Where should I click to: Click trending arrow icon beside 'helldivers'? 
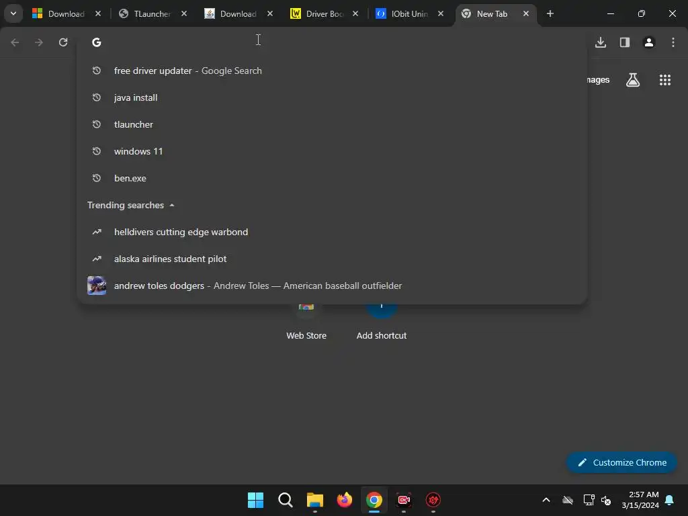point(97,232)
